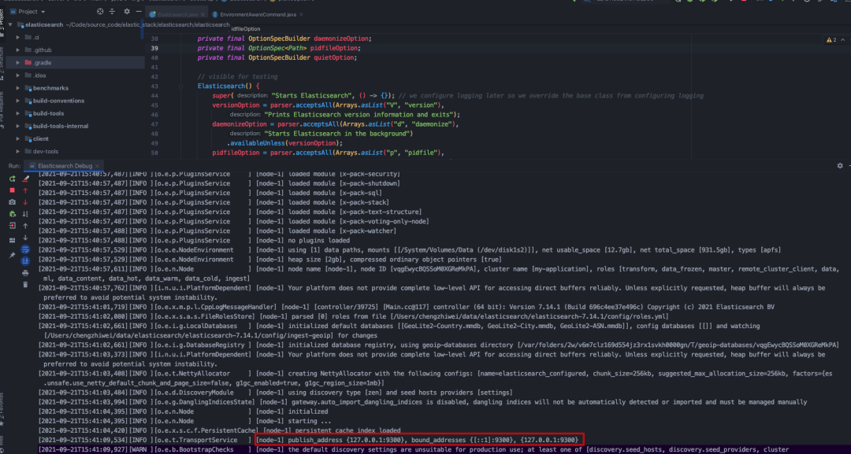Toggle scroll to end in console

(25, 261)
